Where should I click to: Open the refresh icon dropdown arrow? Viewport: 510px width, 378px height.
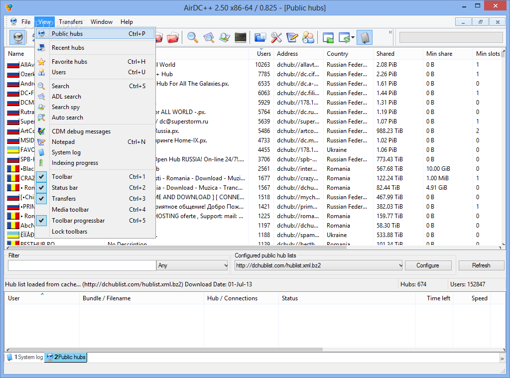tap(353, 38)
